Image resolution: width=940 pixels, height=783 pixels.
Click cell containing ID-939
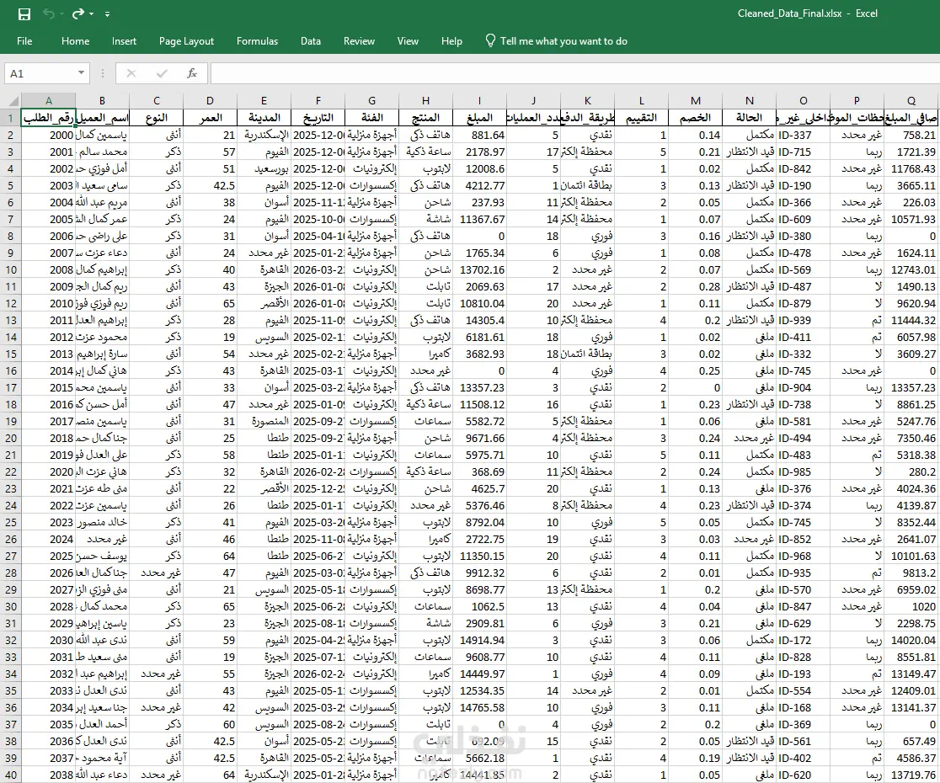click(804, 321)
